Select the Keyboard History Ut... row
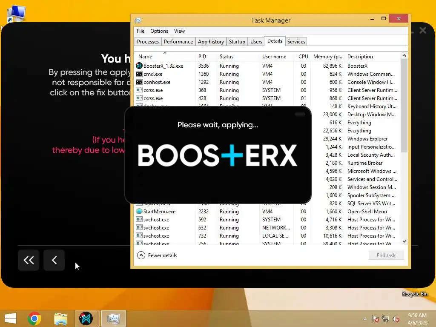 (372, 106)
